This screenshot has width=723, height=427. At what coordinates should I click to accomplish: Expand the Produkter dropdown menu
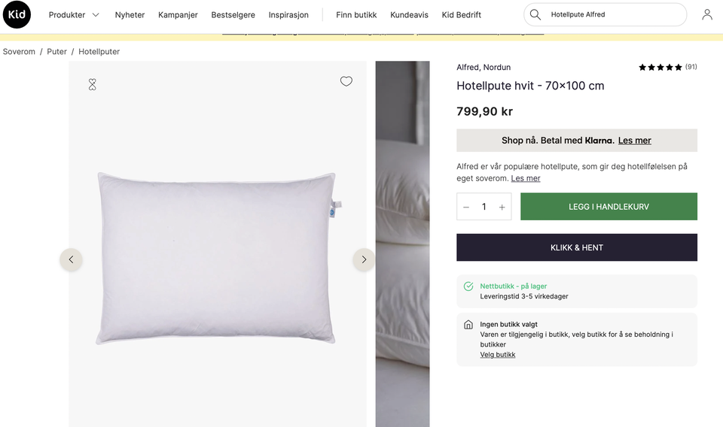click(74, 15)
